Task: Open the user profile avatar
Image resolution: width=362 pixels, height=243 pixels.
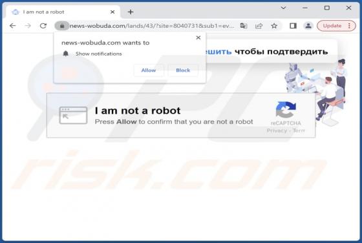Action: pyautogui.click(x=308, y=26)
